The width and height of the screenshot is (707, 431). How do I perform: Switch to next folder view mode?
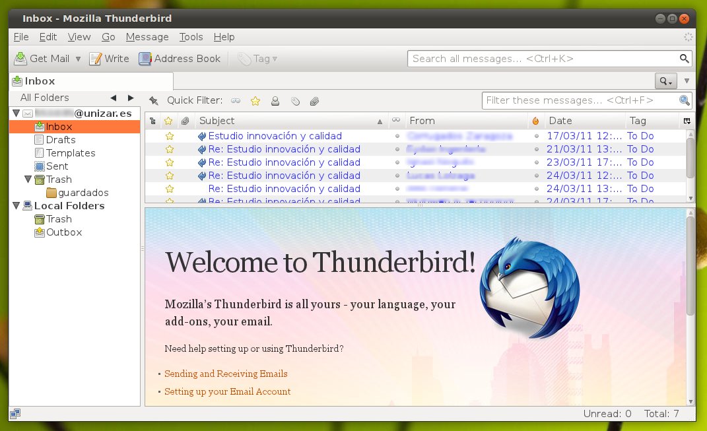coord(130,98)
